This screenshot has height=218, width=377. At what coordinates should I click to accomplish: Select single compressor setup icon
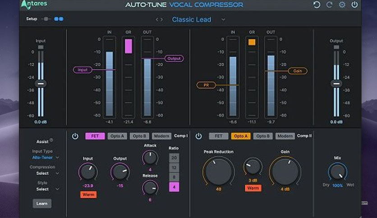click(46, 19)
